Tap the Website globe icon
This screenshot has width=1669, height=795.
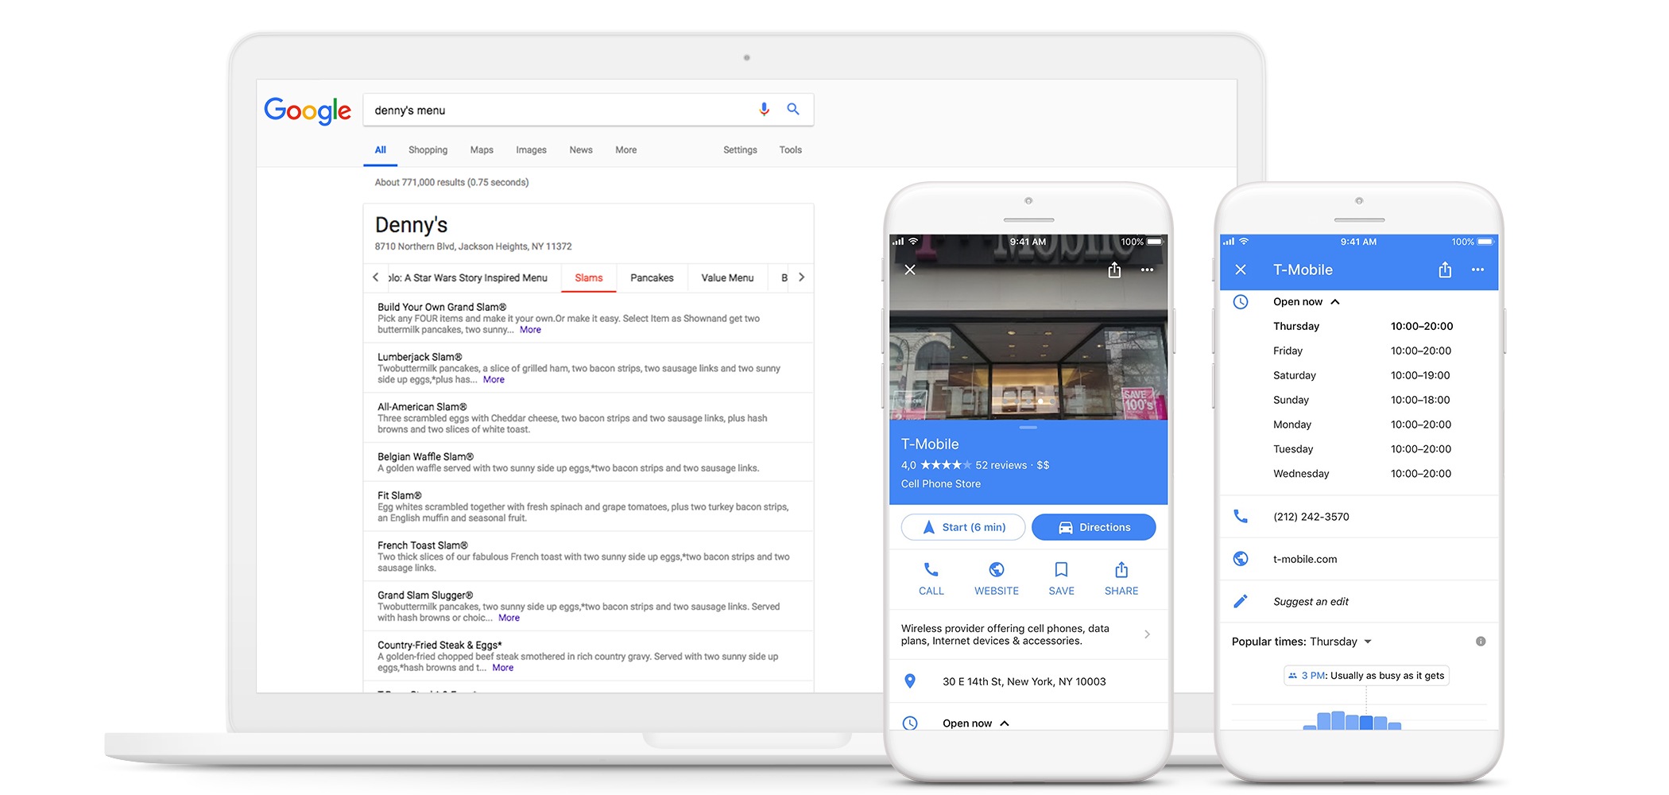(x=996, y=570)
